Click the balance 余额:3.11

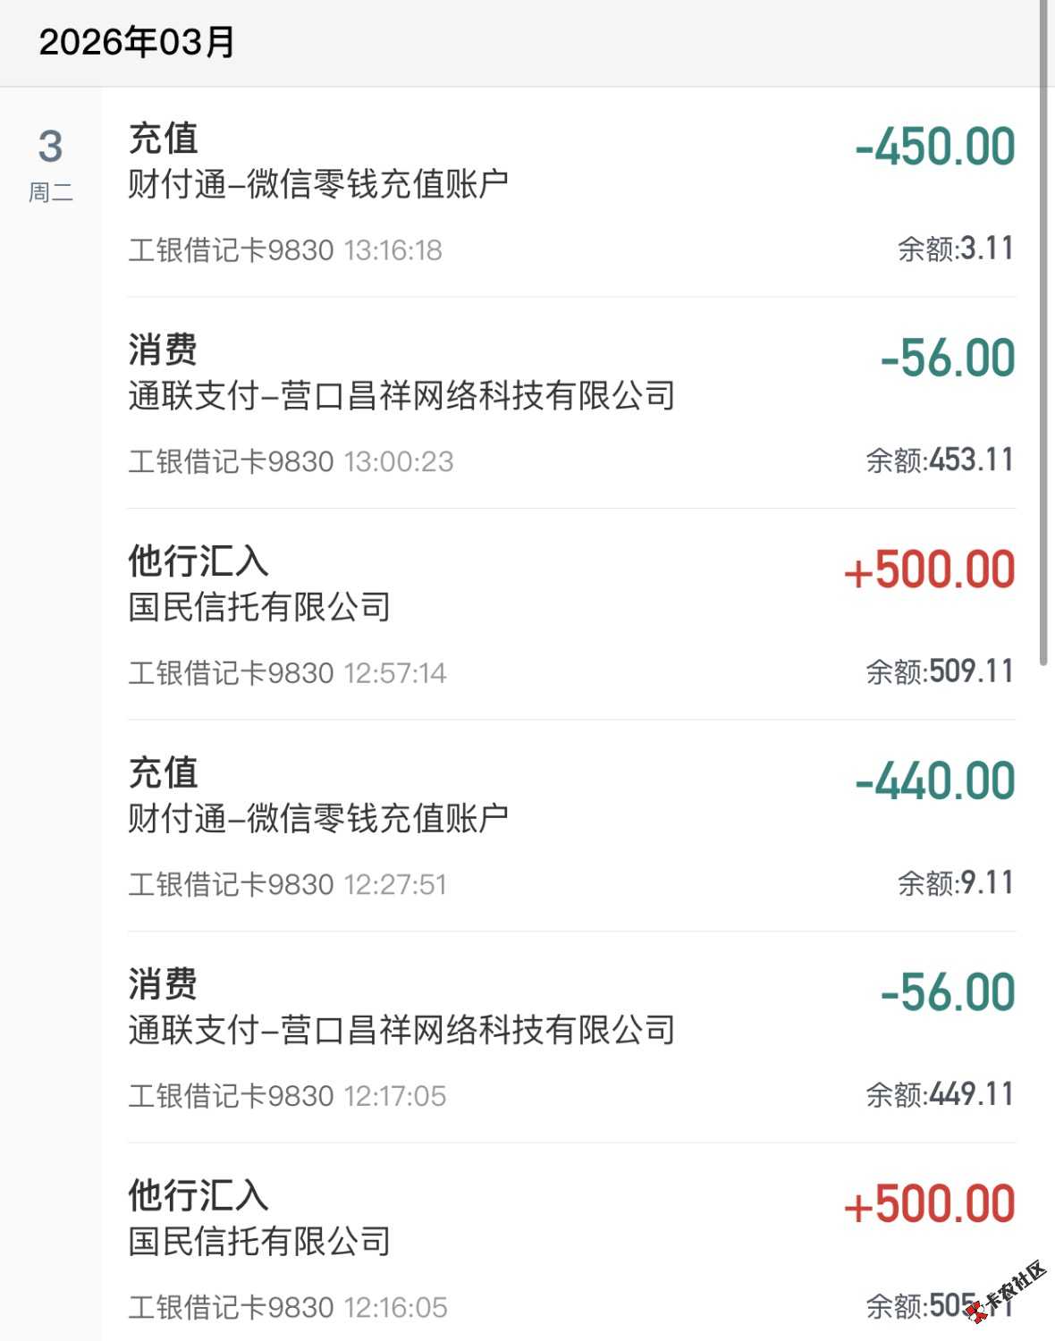tap(955, 249)
